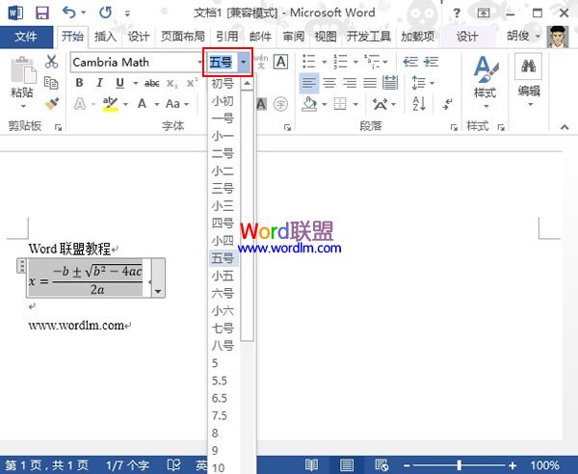
Task: Click the Sort A-Z icon
Action: click(419, 104)
